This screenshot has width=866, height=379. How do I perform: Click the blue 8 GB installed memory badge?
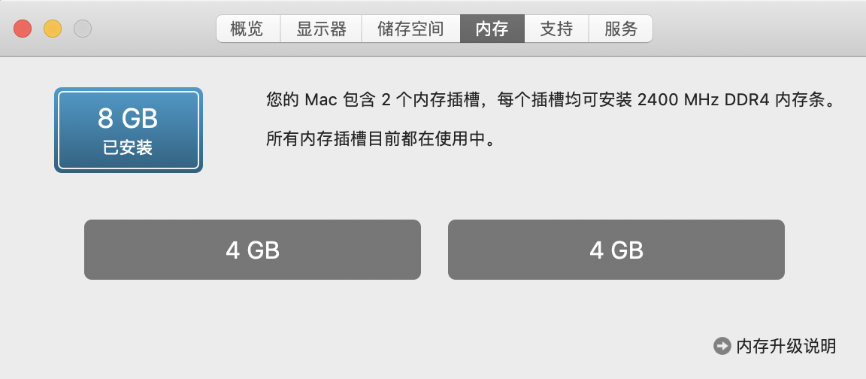[128, 130]
